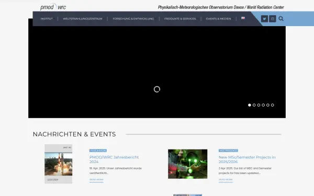This screenshot has height=196, width=314.
Task: Select the third slider dot
Action: (259, 105)
